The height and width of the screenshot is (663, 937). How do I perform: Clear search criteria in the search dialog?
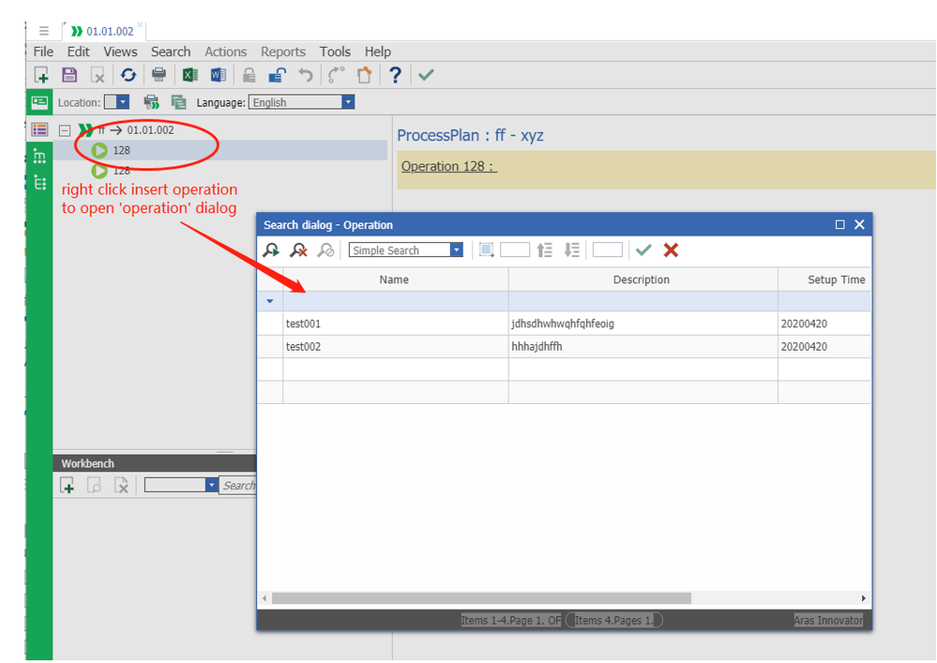[x=298, y=250]
